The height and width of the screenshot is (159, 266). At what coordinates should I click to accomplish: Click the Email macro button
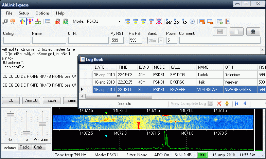(x=71, y=100)
